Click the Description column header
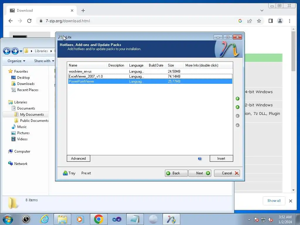Viewport: 300px width, 225px height. click(117, 65)
